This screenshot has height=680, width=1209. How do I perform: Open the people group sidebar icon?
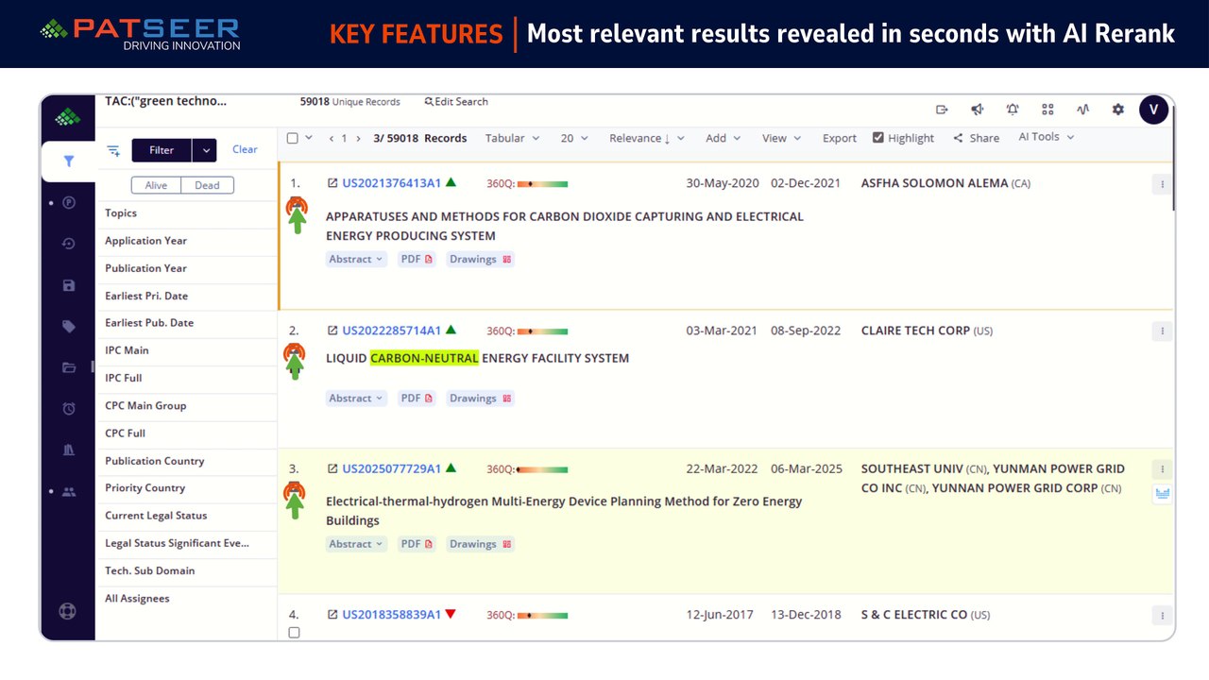[x=68, y=492]
